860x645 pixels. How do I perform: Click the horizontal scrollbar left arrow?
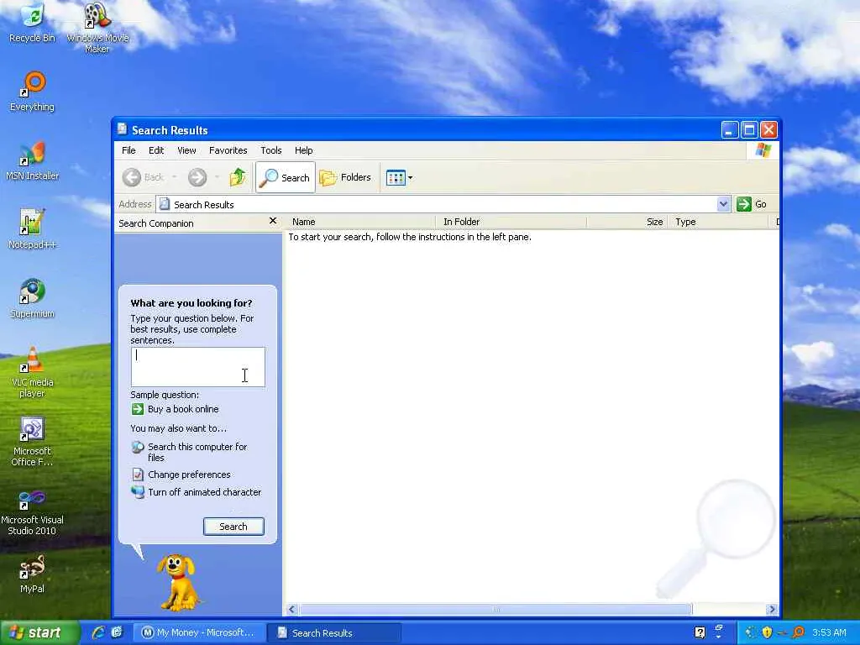(291, 610)
